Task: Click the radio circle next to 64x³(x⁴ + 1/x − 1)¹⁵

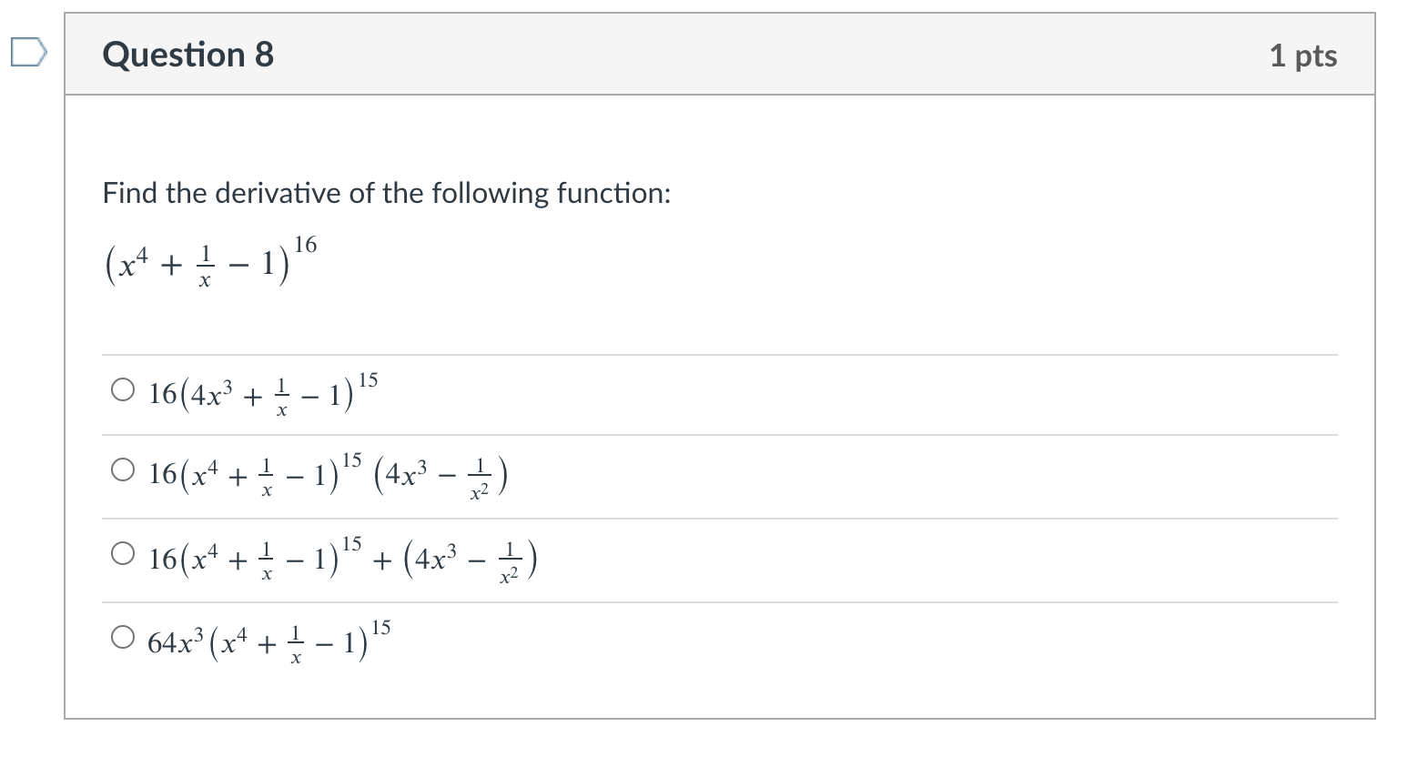Action: tap(123, 638)
